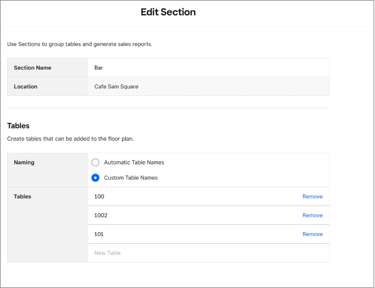Click the bold Tables section heading
Viewport: 375px width, 288px height.
coord(18,126)
